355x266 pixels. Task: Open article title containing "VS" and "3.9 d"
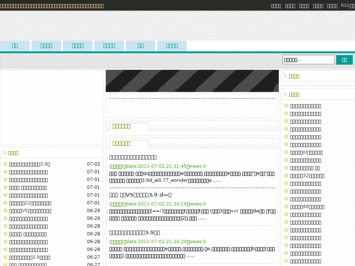point(140,195)
